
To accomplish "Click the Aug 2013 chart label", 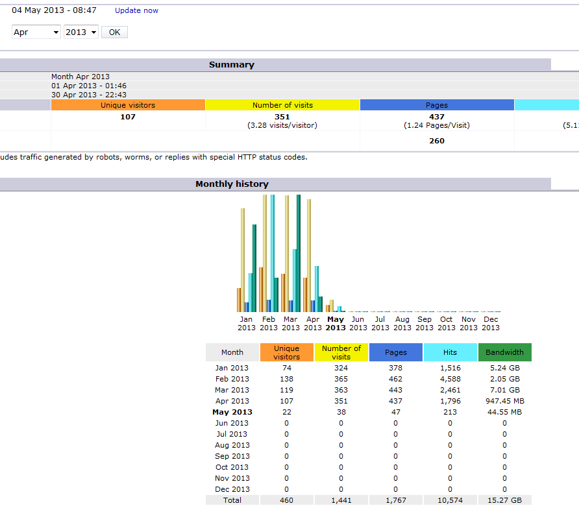I will [x=402, y=323].
